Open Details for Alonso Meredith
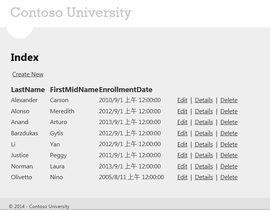 (204, 111)
